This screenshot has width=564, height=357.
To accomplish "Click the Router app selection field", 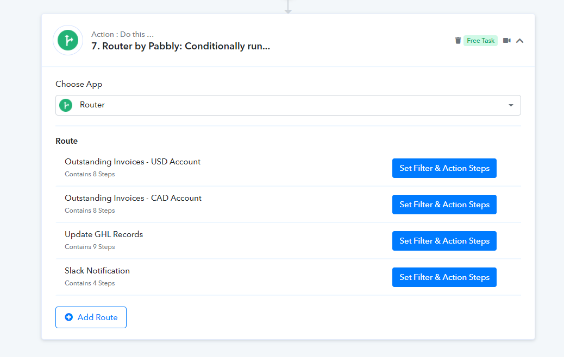I will [288, 105].
